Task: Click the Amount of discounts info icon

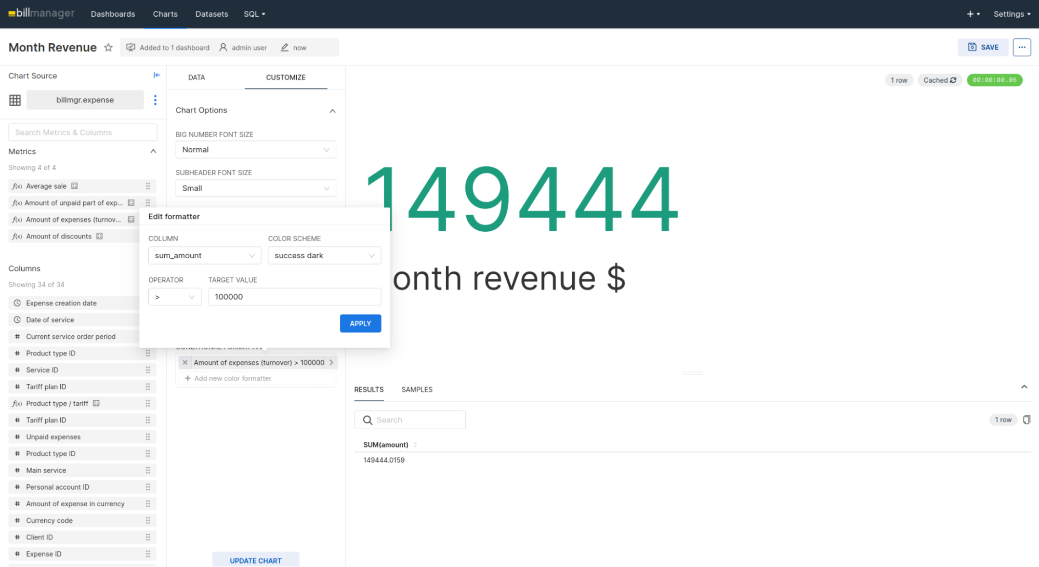Action: point(99,236)
